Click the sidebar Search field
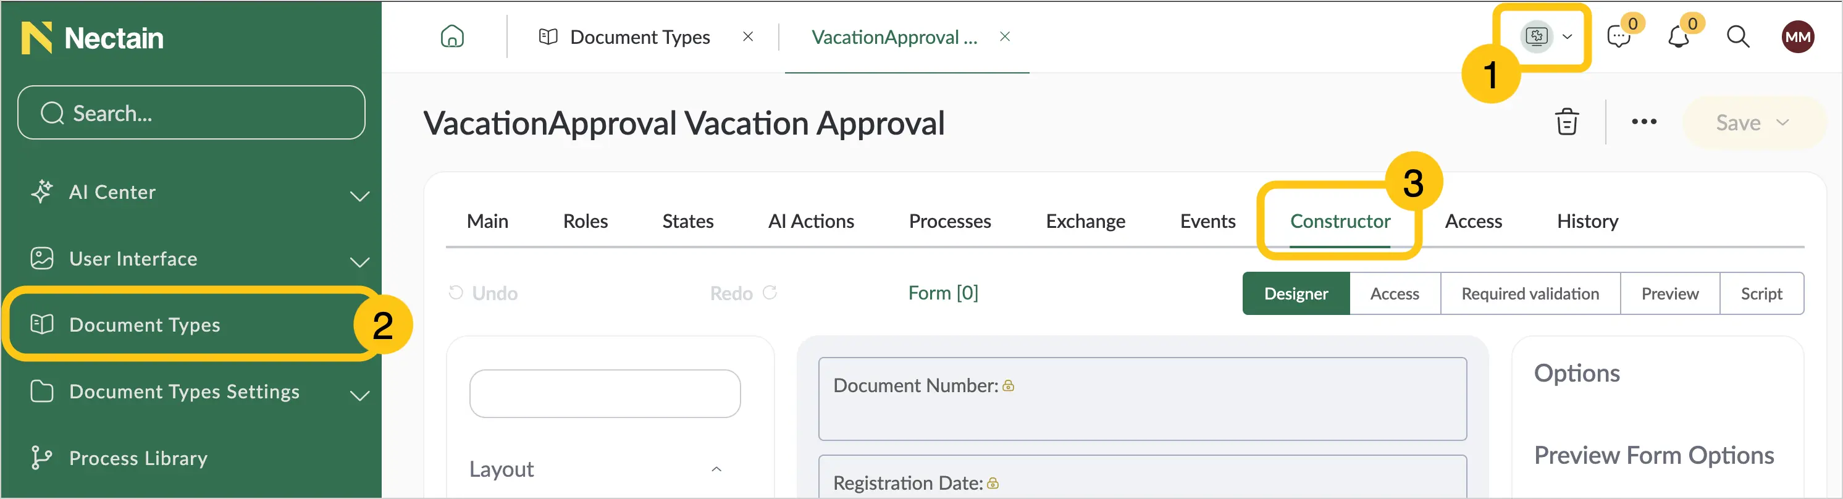This screenshot has width=1843, height=499. (191, 113)
